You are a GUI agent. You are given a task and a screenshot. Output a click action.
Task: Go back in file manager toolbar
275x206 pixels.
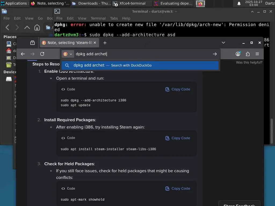pyautogui.click(x=8, y=27)
